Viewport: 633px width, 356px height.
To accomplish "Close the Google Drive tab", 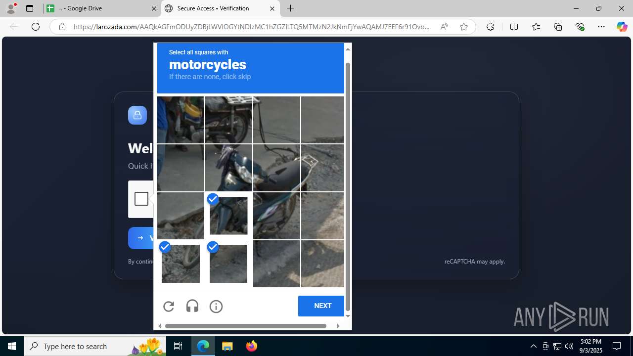I will click(x=154, y=8).
